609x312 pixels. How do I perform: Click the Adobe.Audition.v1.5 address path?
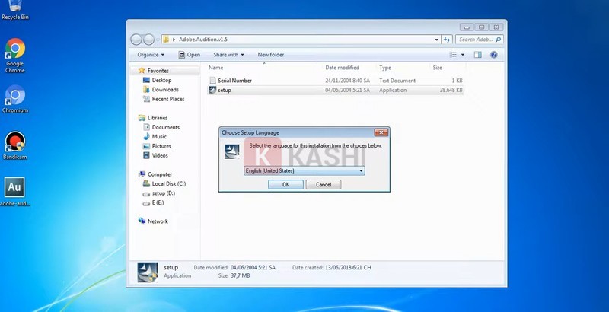pos(203,40)
